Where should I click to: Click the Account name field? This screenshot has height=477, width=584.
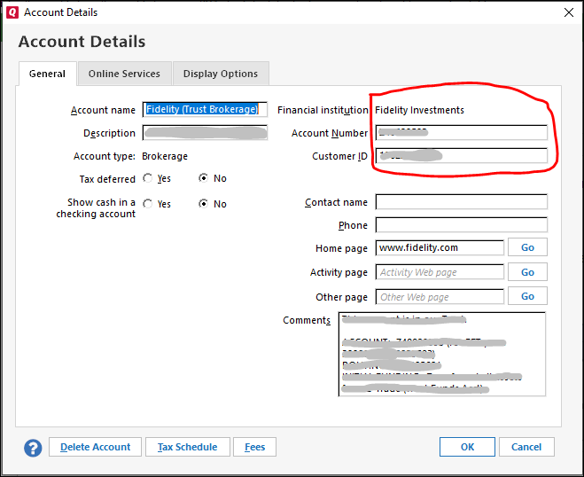(205, 110)
